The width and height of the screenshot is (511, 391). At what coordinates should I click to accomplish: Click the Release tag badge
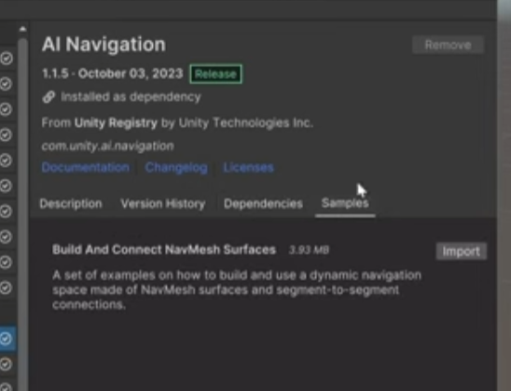[215, 74]
